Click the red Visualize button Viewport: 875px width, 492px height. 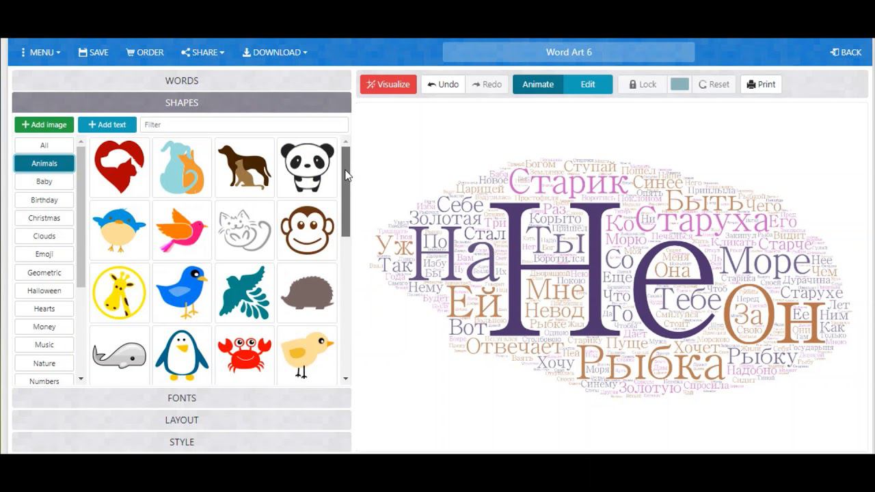coord(388,84)
